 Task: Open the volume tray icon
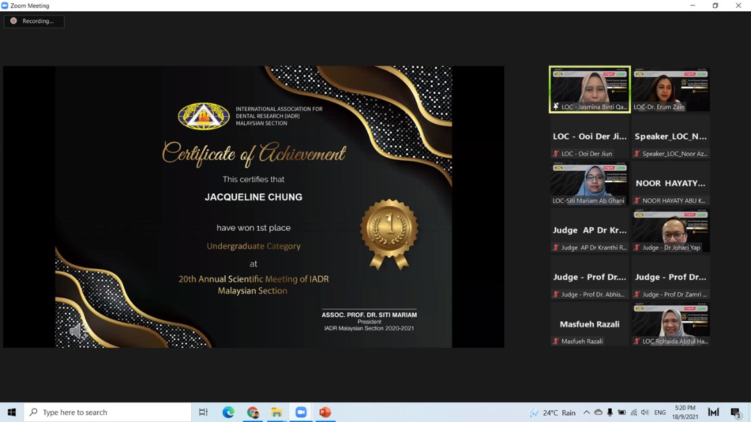pos(645,412)
